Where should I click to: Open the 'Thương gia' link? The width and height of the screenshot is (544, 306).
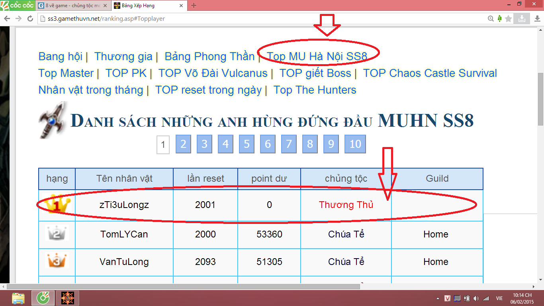click(x=123, y=57)
